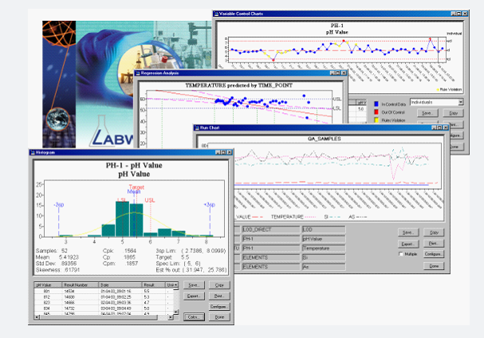The height and width of the screenshot is (338, 484).
Task: Close the Regression Analysis window
Action: [x=344, y=73]
